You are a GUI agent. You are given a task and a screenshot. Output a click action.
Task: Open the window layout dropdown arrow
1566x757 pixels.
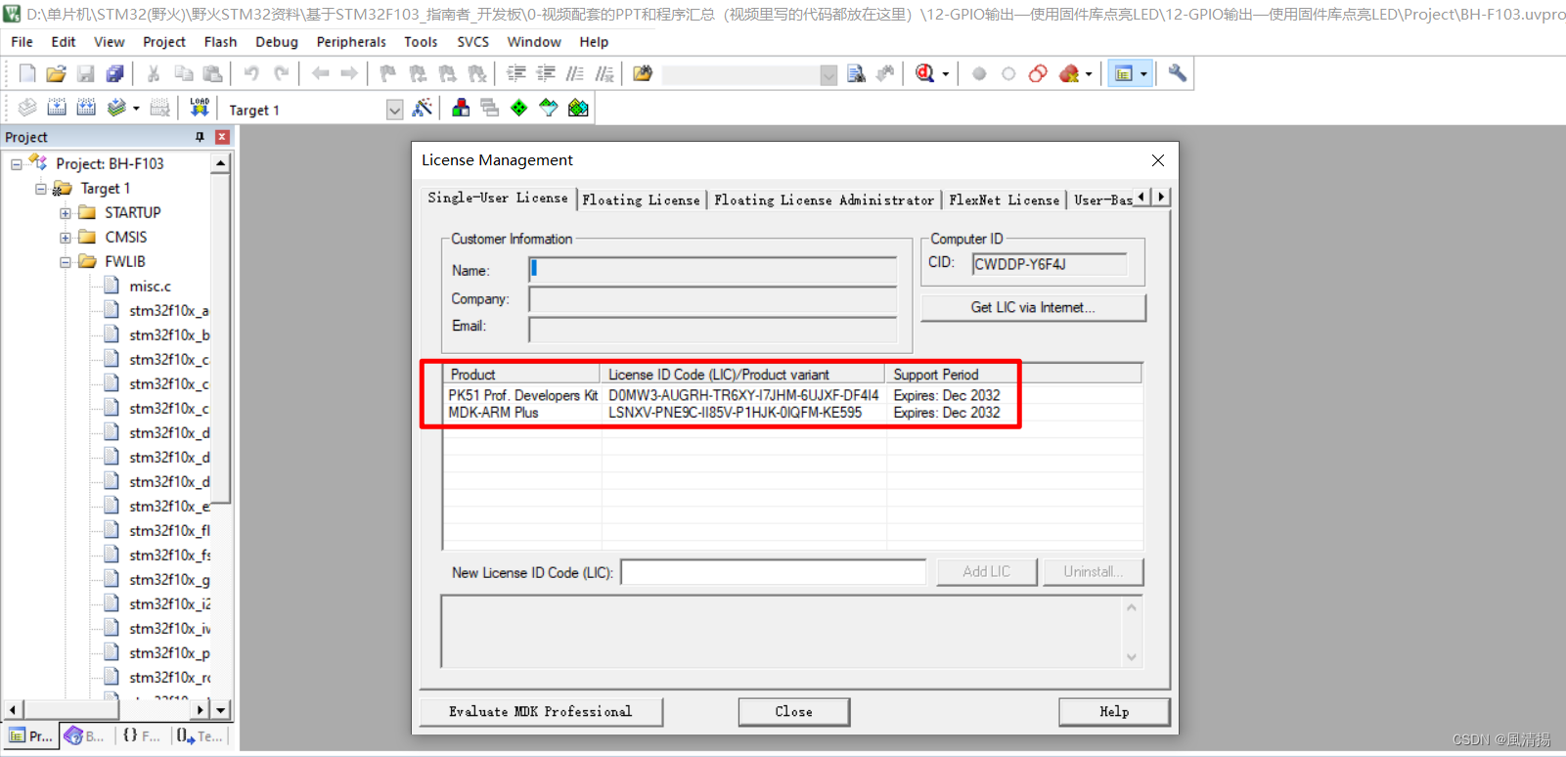[x=1143, y=74]
